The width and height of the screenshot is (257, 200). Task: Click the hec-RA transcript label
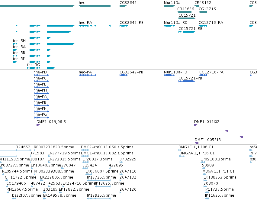tap(85, 23)
